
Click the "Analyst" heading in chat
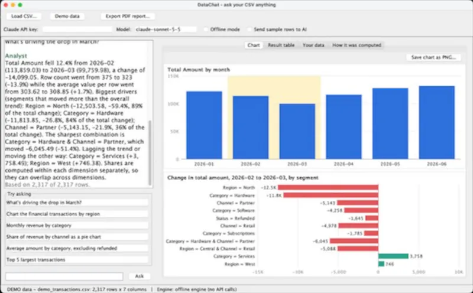[x=16, y=56]
